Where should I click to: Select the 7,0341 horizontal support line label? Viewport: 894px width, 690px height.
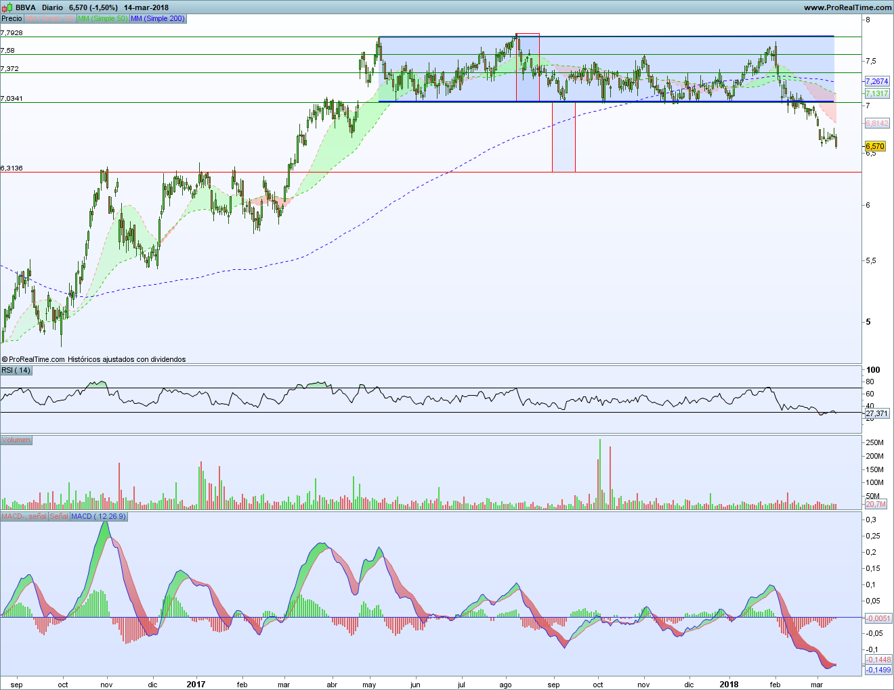(12, 99)
